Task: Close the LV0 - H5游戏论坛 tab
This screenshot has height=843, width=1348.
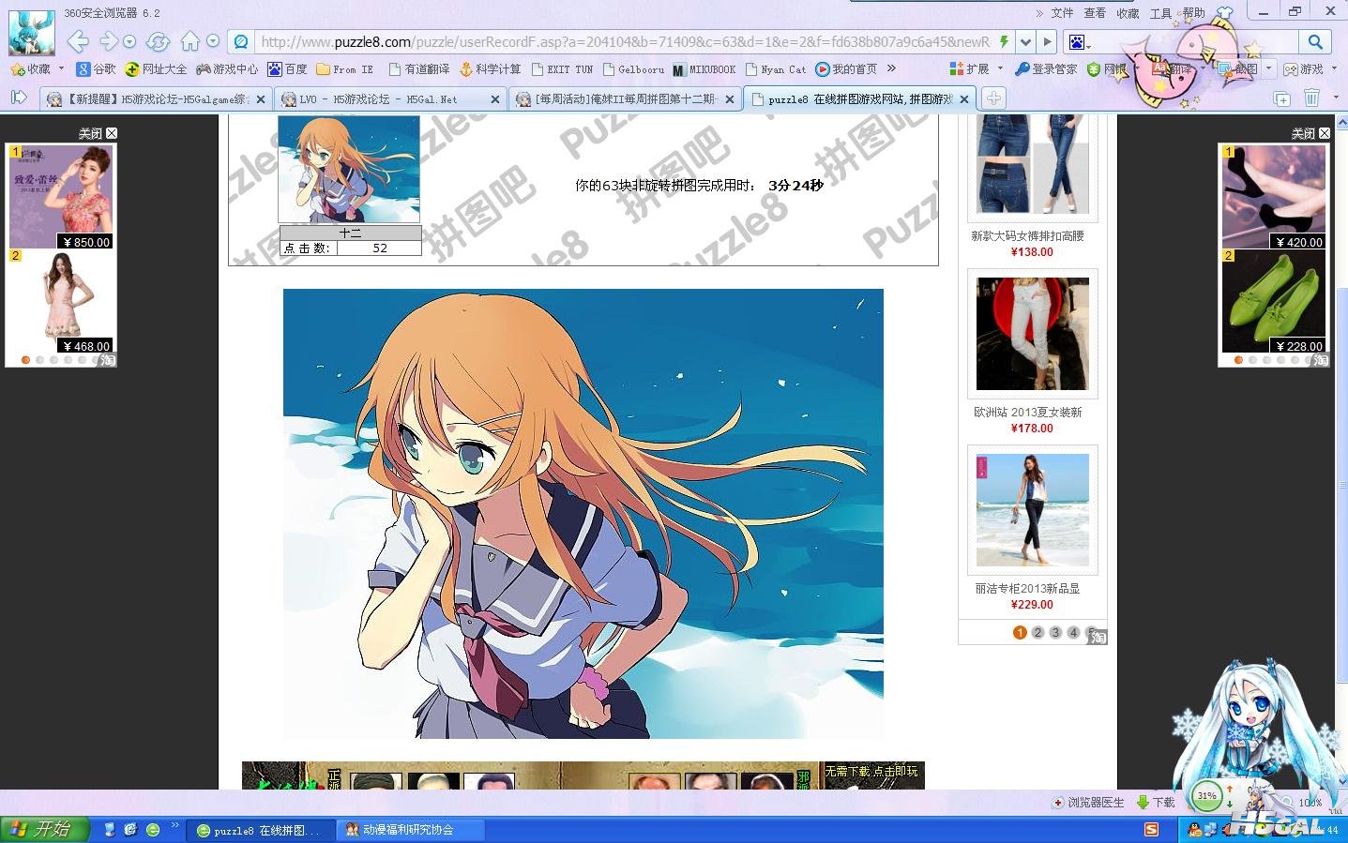Action: coord(495,98)
